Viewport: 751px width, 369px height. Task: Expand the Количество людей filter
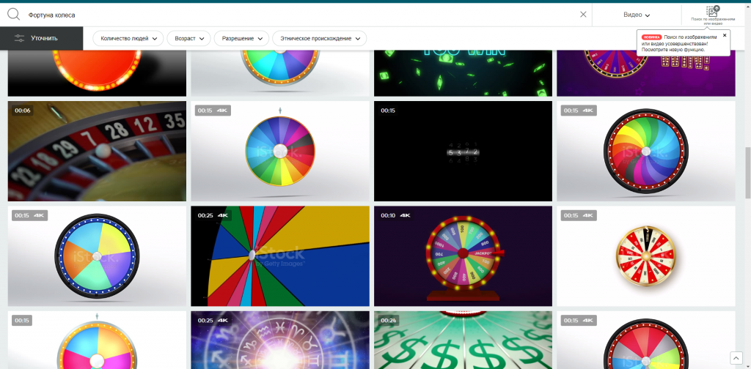128,38
